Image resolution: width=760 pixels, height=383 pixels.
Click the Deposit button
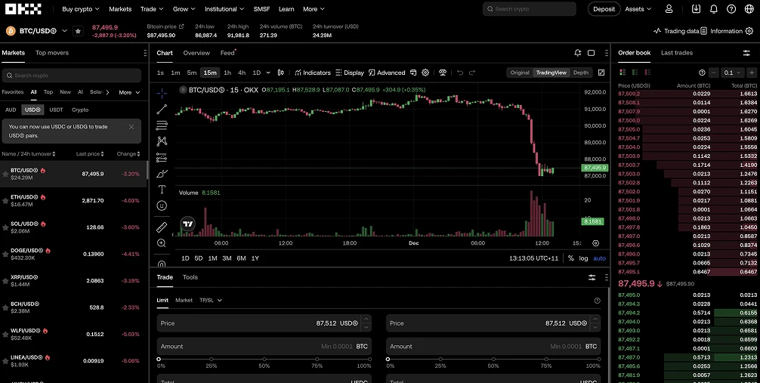(604, 9)
